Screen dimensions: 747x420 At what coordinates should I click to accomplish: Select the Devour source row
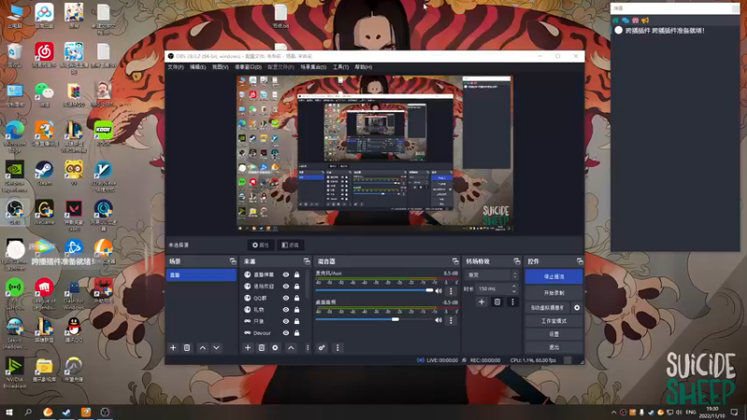[274, 333]
